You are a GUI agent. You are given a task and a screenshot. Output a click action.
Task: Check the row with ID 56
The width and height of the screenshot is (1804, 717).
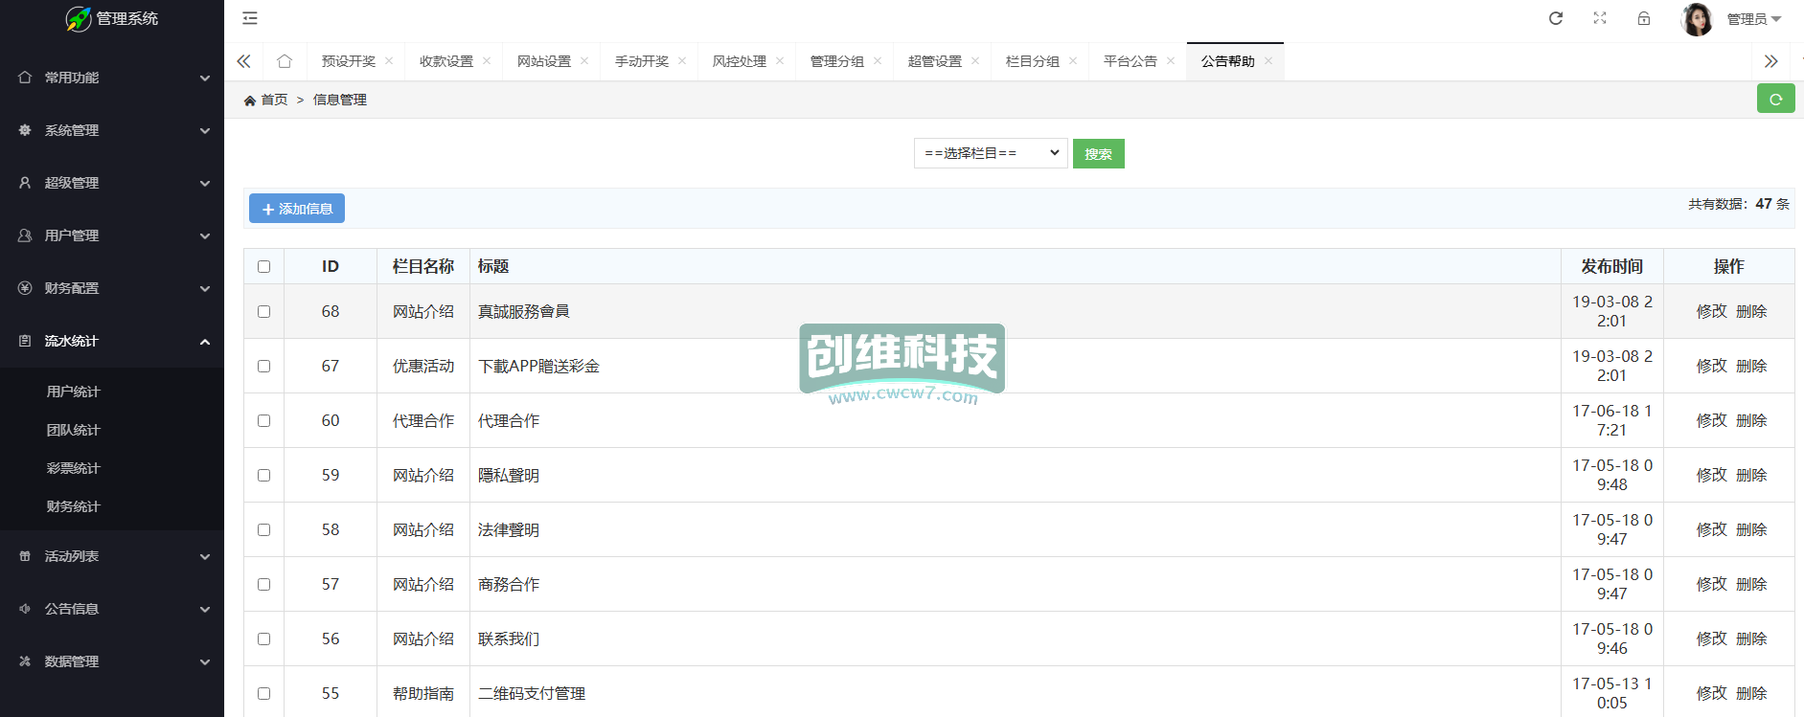(x=264, y=639)
